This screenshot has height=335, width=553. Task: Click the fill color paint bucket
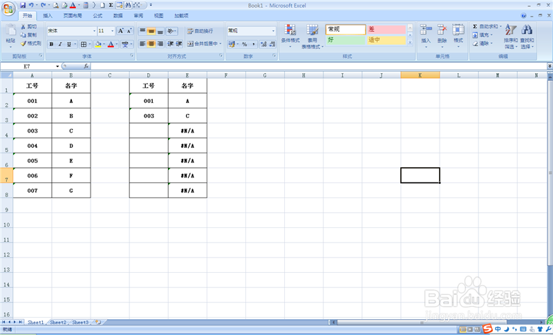pos(98,44)
